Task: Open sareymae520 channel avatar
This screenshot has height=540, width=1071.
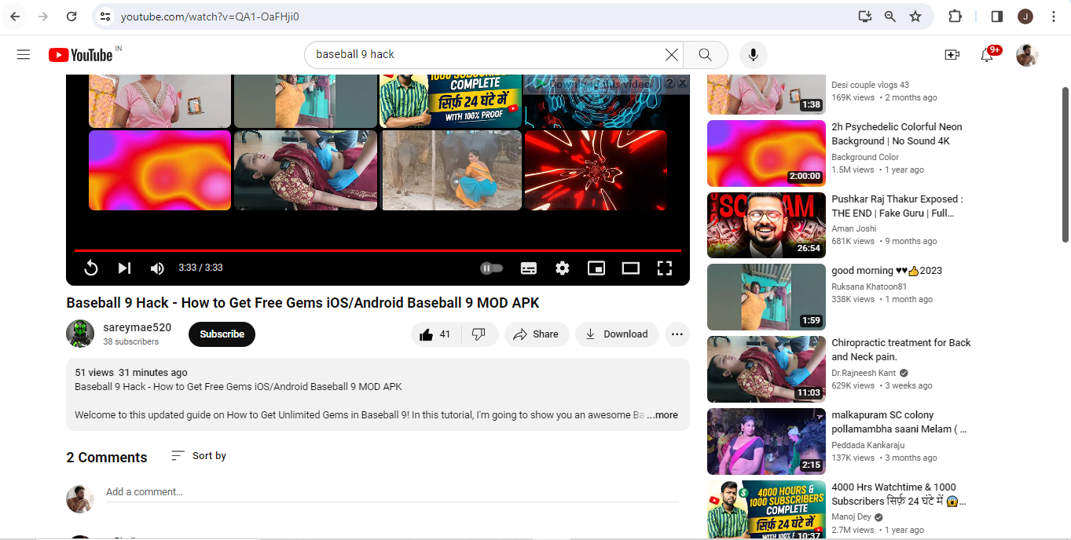Action: click(x=80, y=334)
